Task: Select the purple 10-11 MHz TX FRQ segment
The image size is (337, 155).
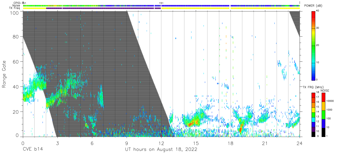Action: click(x=313, y=130)
